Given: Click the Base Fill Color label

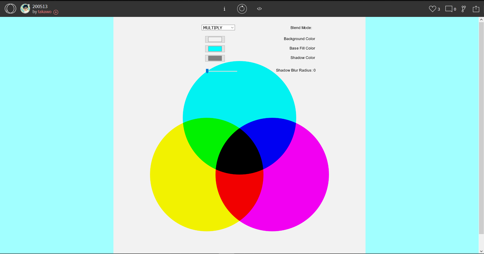Looking at the screenshot, I should 302,48.
